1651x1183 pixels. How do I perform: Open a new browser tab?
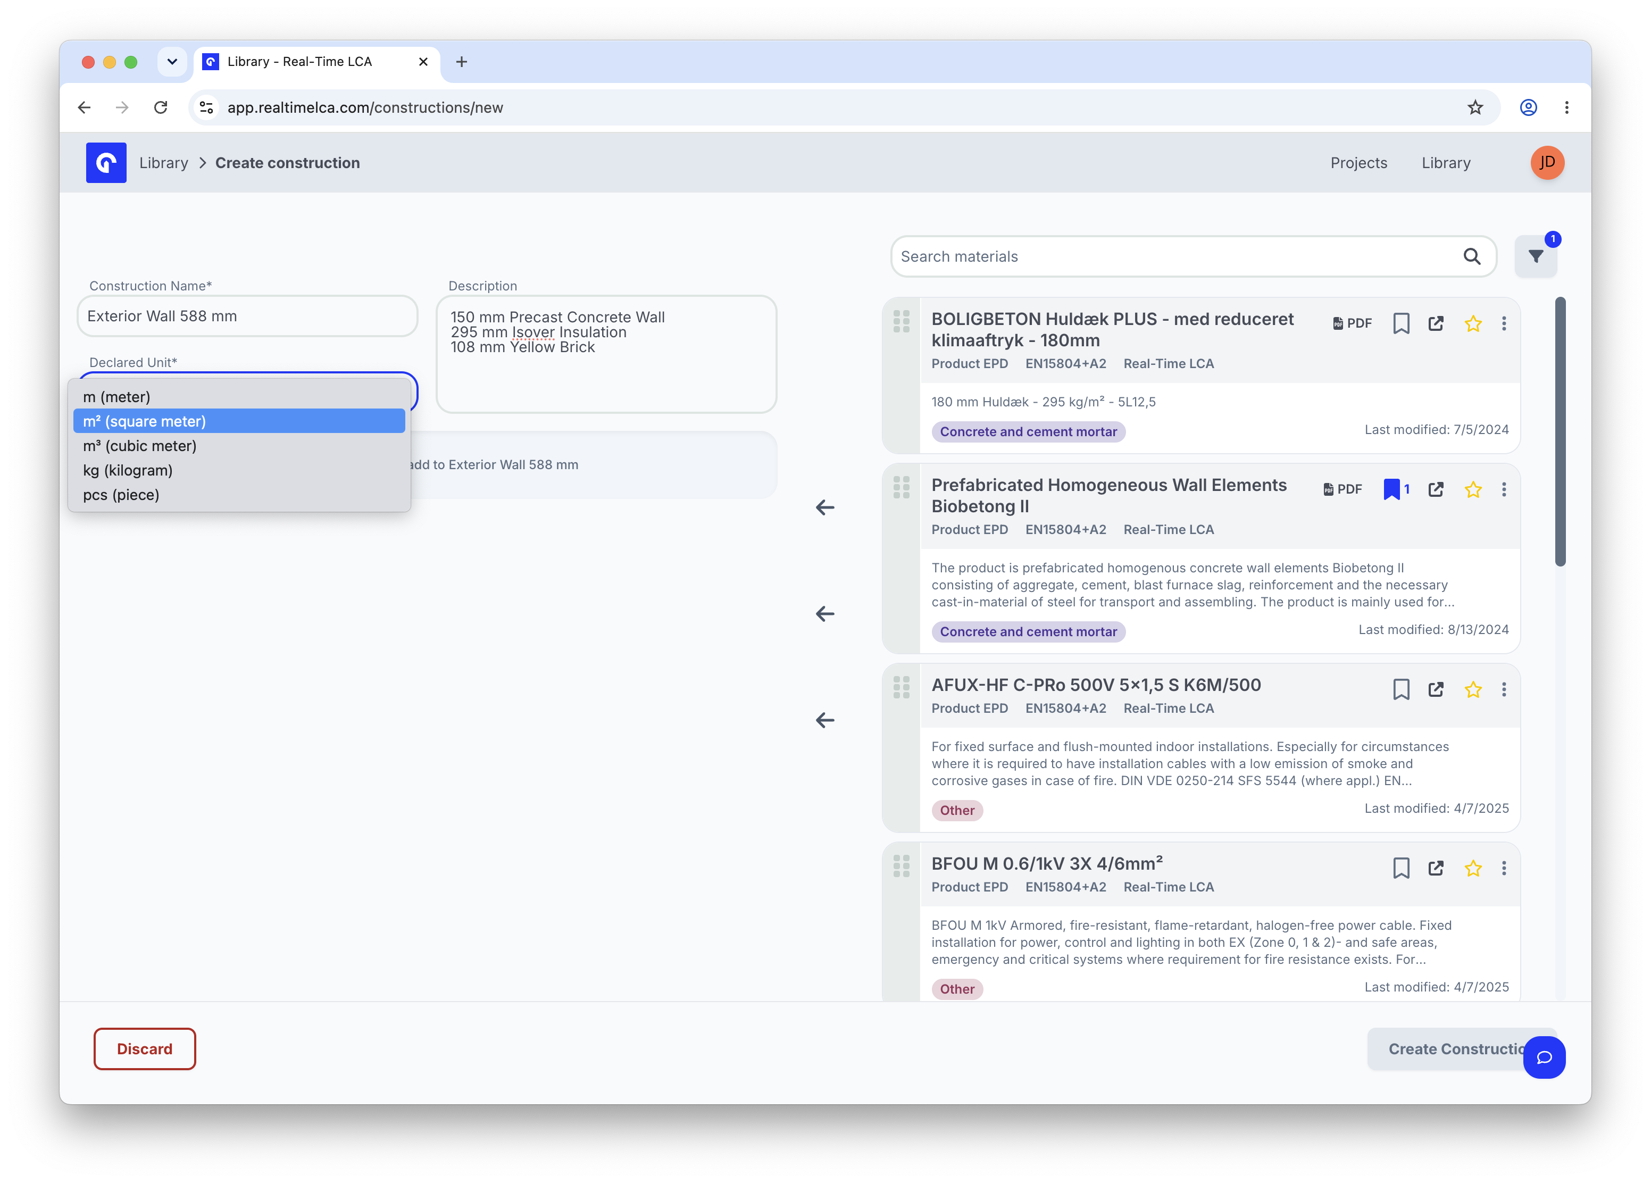click(462, 62)
